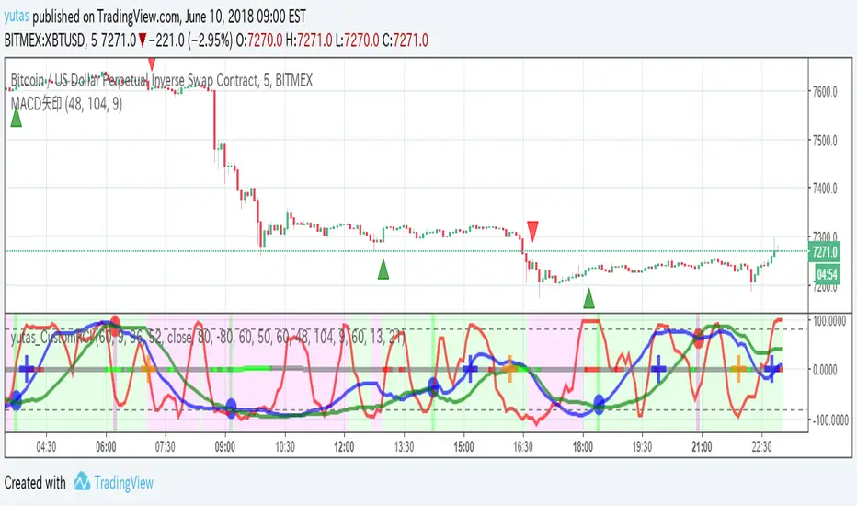
Task: Select the MACD矢印 (48, 104, 9) indicator label
Action: pyautogui.click(x=66, y=103)
